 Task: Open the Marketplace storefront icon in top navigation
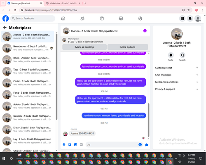pyautogui.click(x=121, y=19)
